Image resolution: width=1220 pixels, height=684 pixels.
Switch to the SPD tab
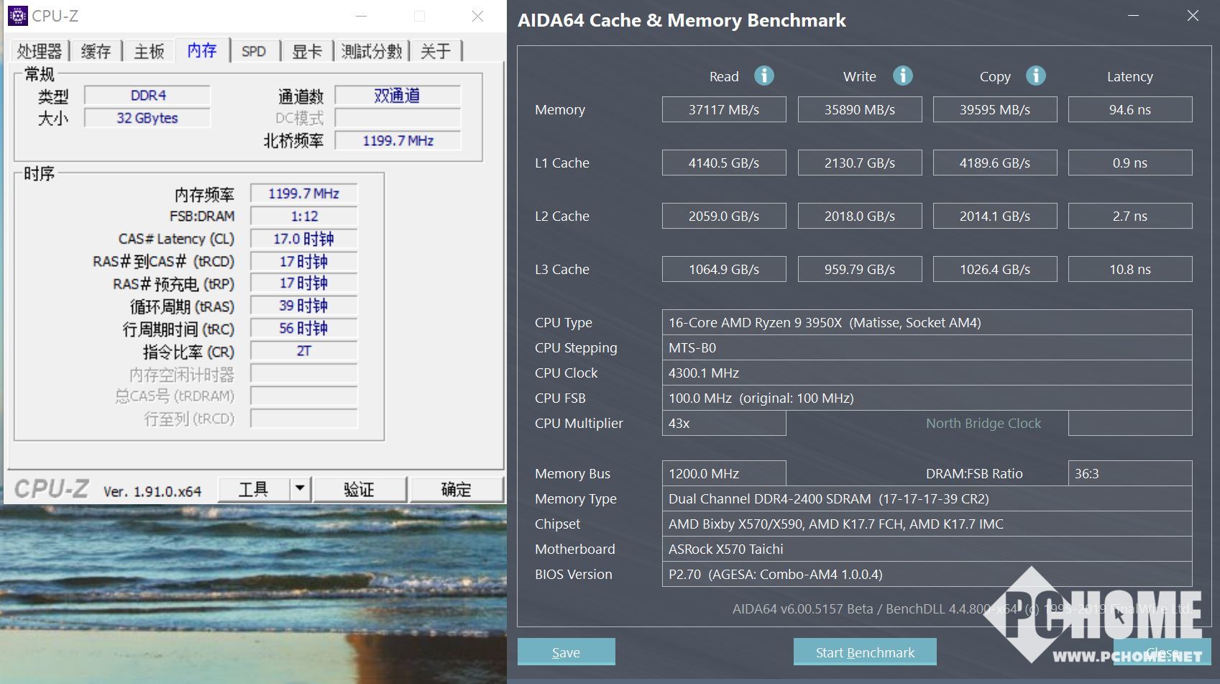pyautogui.click(x=254, y=51)
